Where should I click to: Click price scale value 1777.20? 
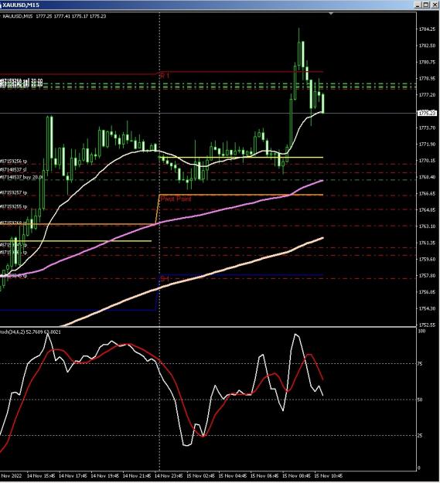tap(427, 95)
